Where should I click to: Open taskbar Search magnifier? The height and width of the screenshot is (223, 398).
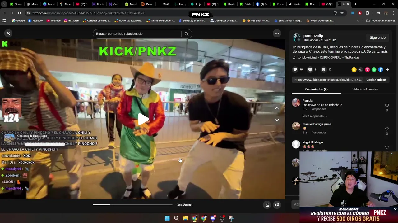pos(176,218)
